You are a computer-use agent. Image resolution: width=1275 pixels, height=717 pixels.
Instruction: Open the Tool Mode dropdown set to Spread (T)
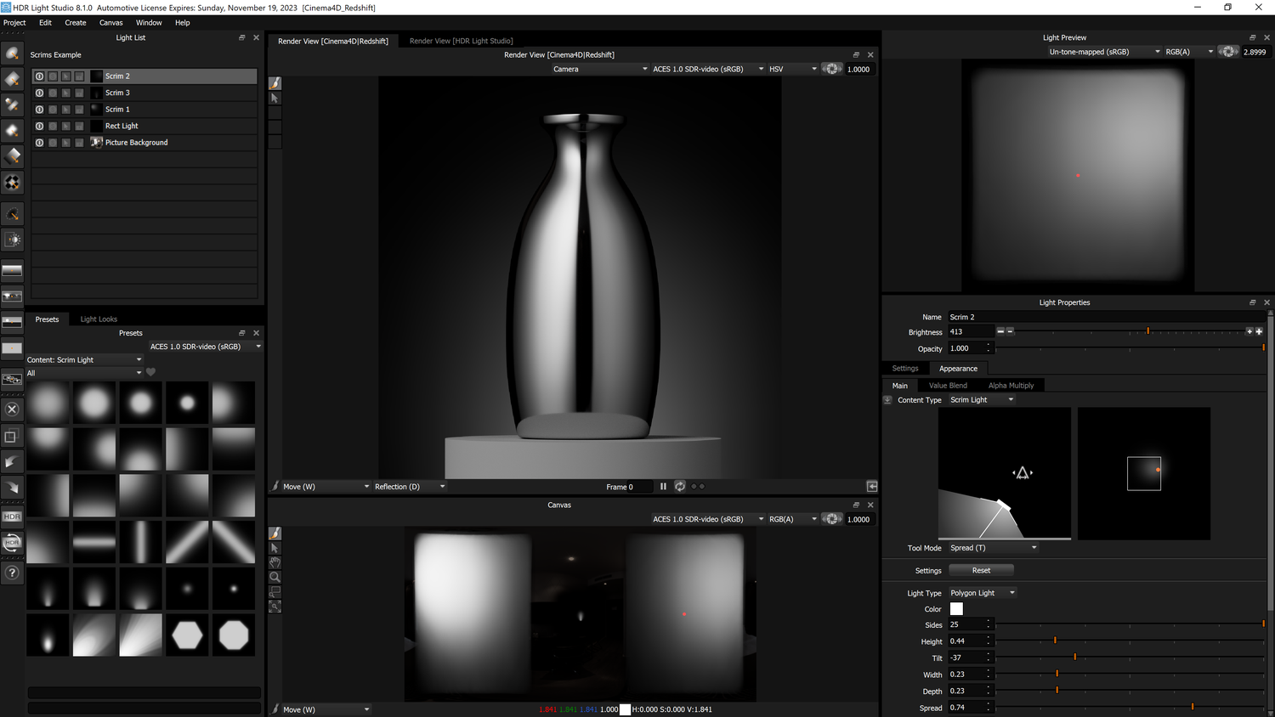click(x=992, y=547)
